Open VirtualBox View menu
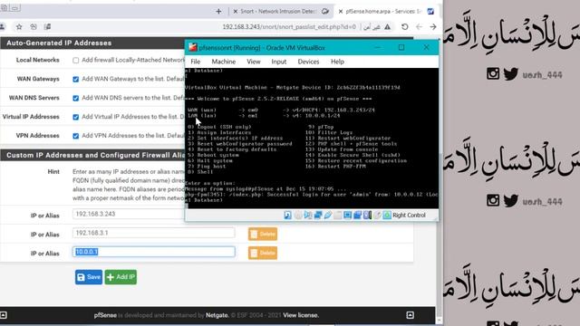Screen dimensions: 580x326 click(x=254, y=62)
